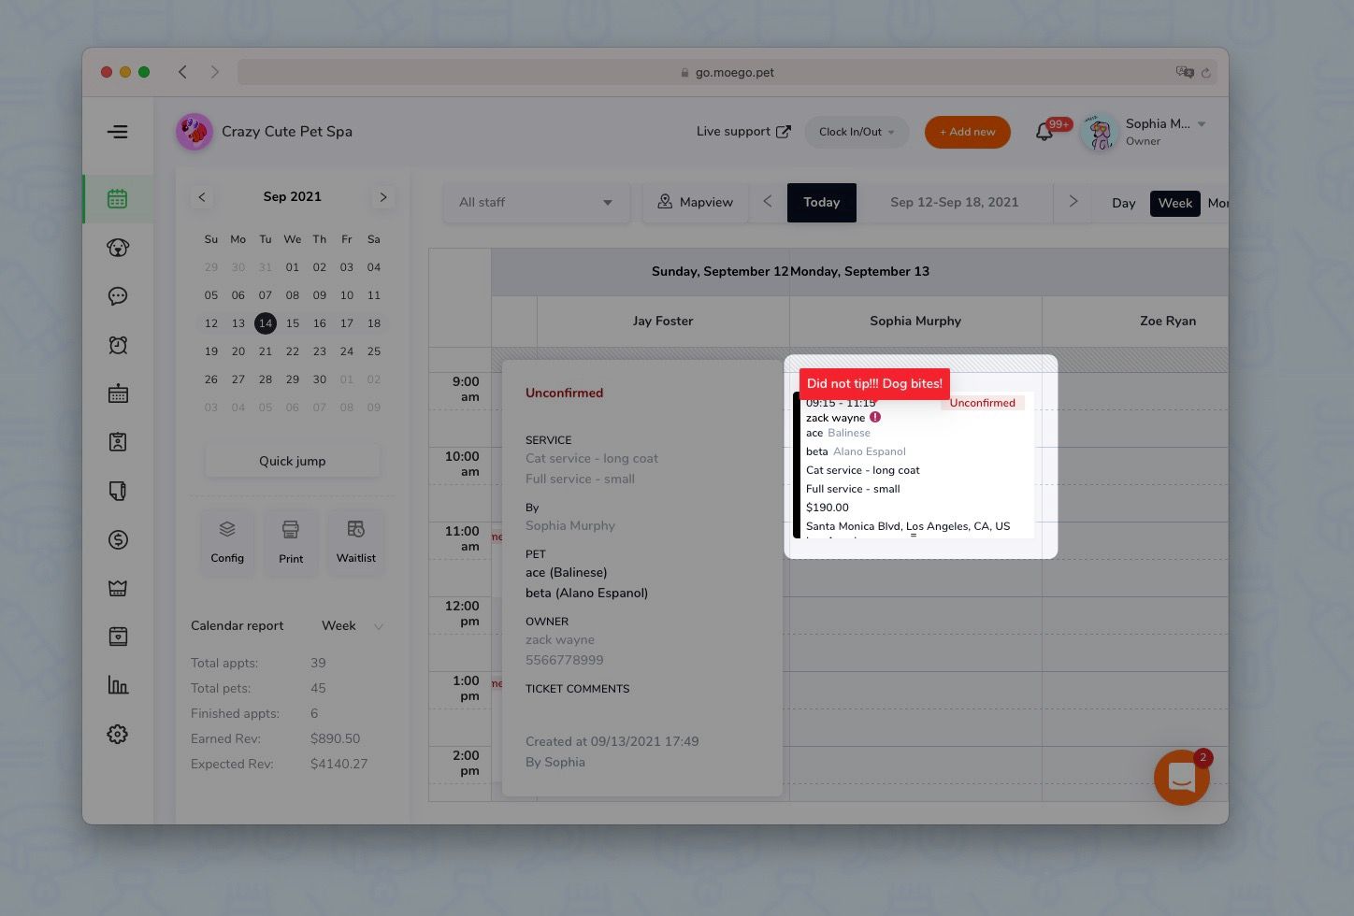Click the Crazy Cute Pet Spa logo

pos(194,132)
